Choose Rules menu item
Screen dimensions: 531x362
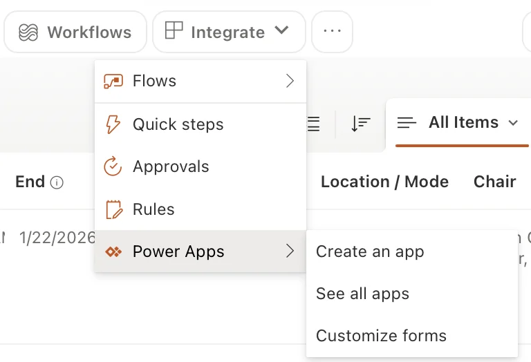tap(201, 209)
